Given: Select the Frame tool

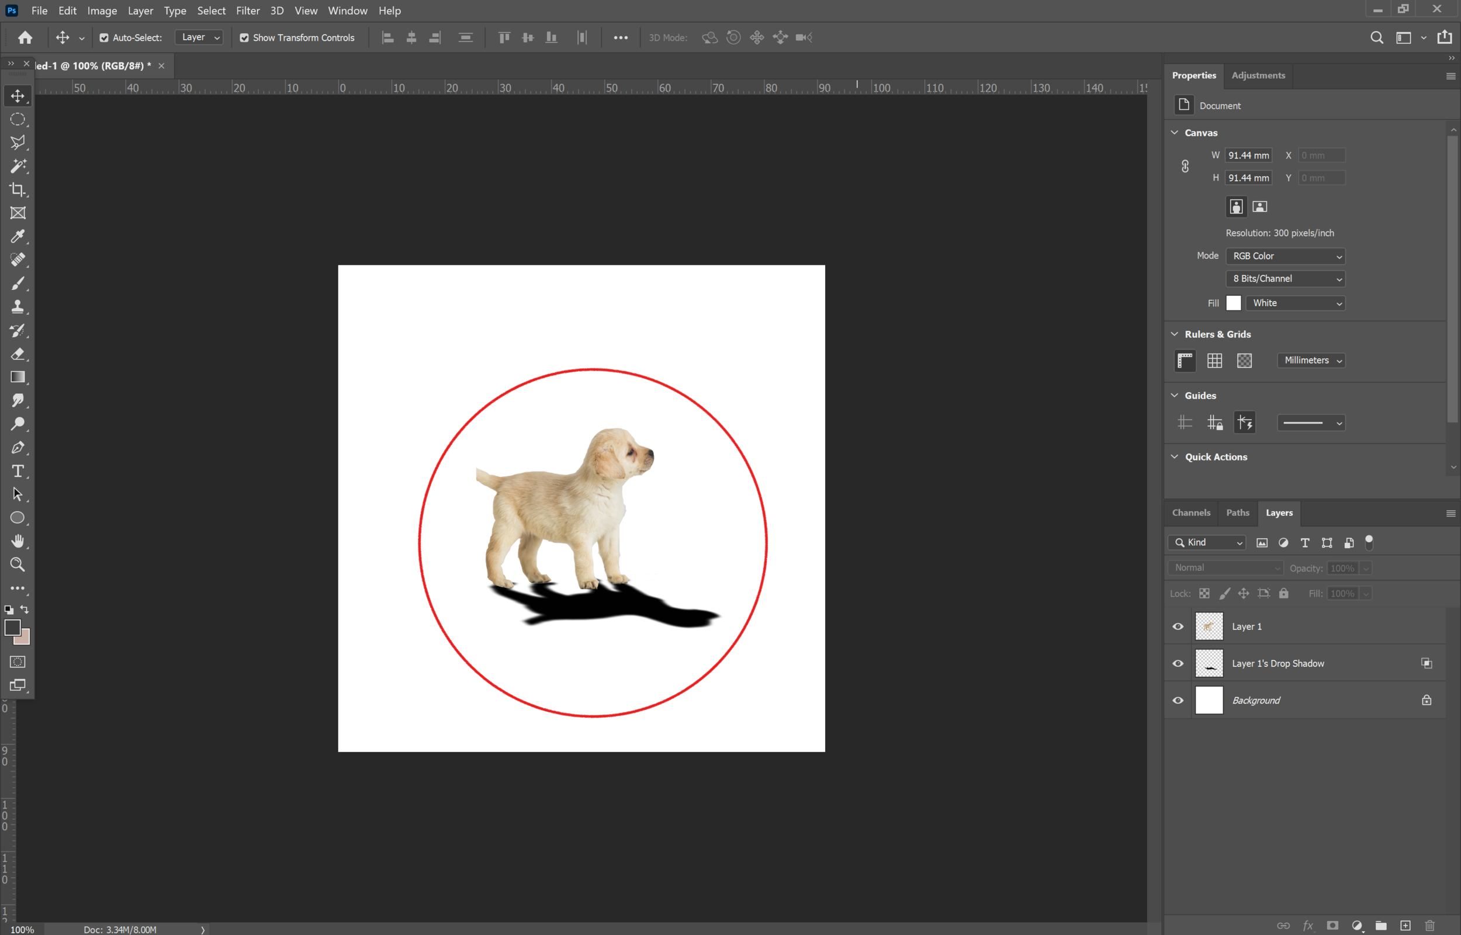Looking at the screenshot, I should tap(18, 213).
